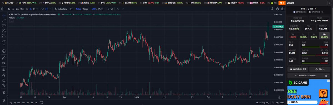The width and height of the screenshot is (333, 105).
Task: Switch chart display to Price
Action: (78, 9)
